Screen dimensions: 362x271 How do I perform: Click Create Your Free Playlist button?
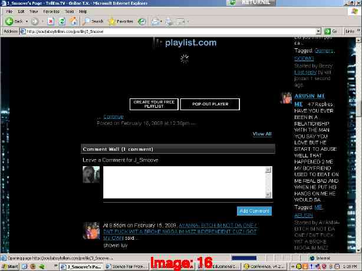(154, 104)
